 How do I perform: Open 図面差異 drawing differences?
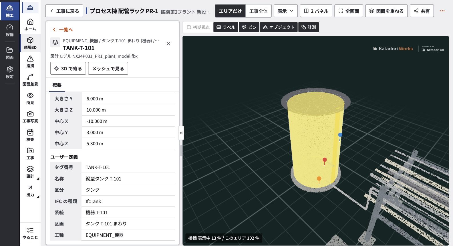coord(30,80)
